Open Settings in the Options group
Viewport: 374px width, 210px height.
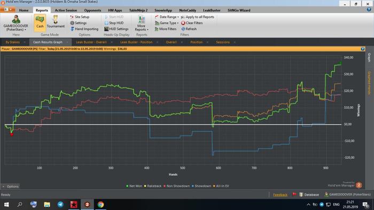(x=78, y=23)
